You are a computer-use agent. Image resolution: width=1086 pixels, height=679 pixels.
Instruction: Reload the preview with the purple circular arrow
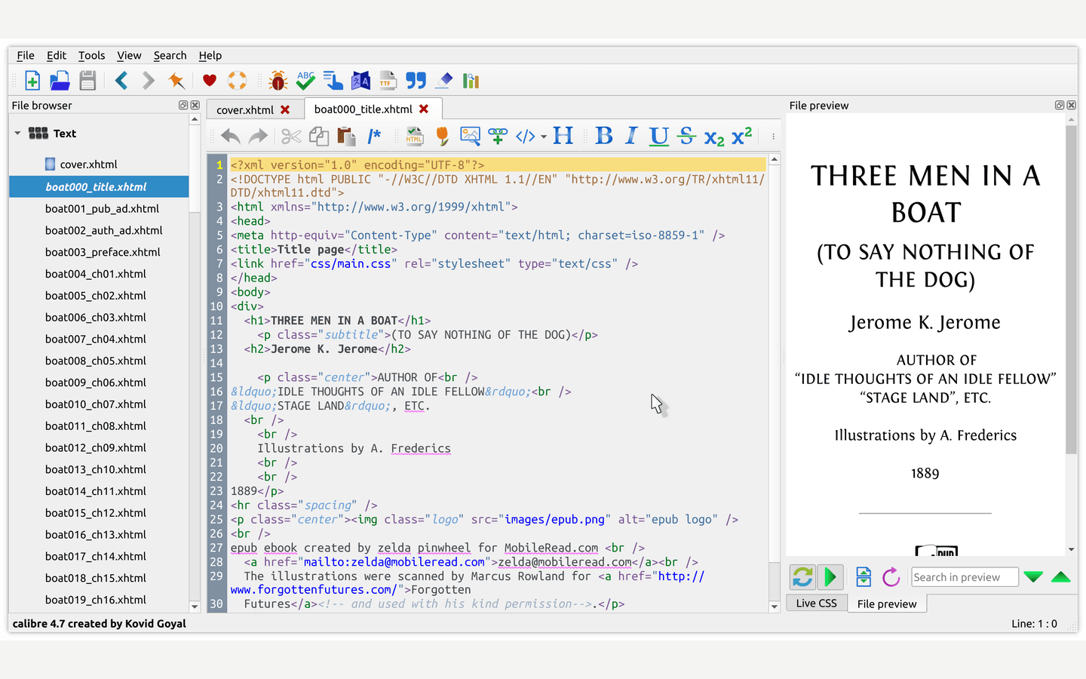tap(891, 577)
